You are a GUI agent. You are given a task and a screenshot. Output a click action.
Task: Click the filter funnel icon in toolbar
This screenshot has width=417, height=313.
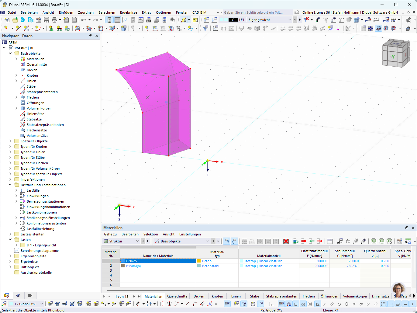click(x=206, y=28)
